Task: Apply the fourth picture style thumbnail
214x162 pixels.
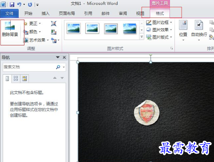Action: (130, 28)
